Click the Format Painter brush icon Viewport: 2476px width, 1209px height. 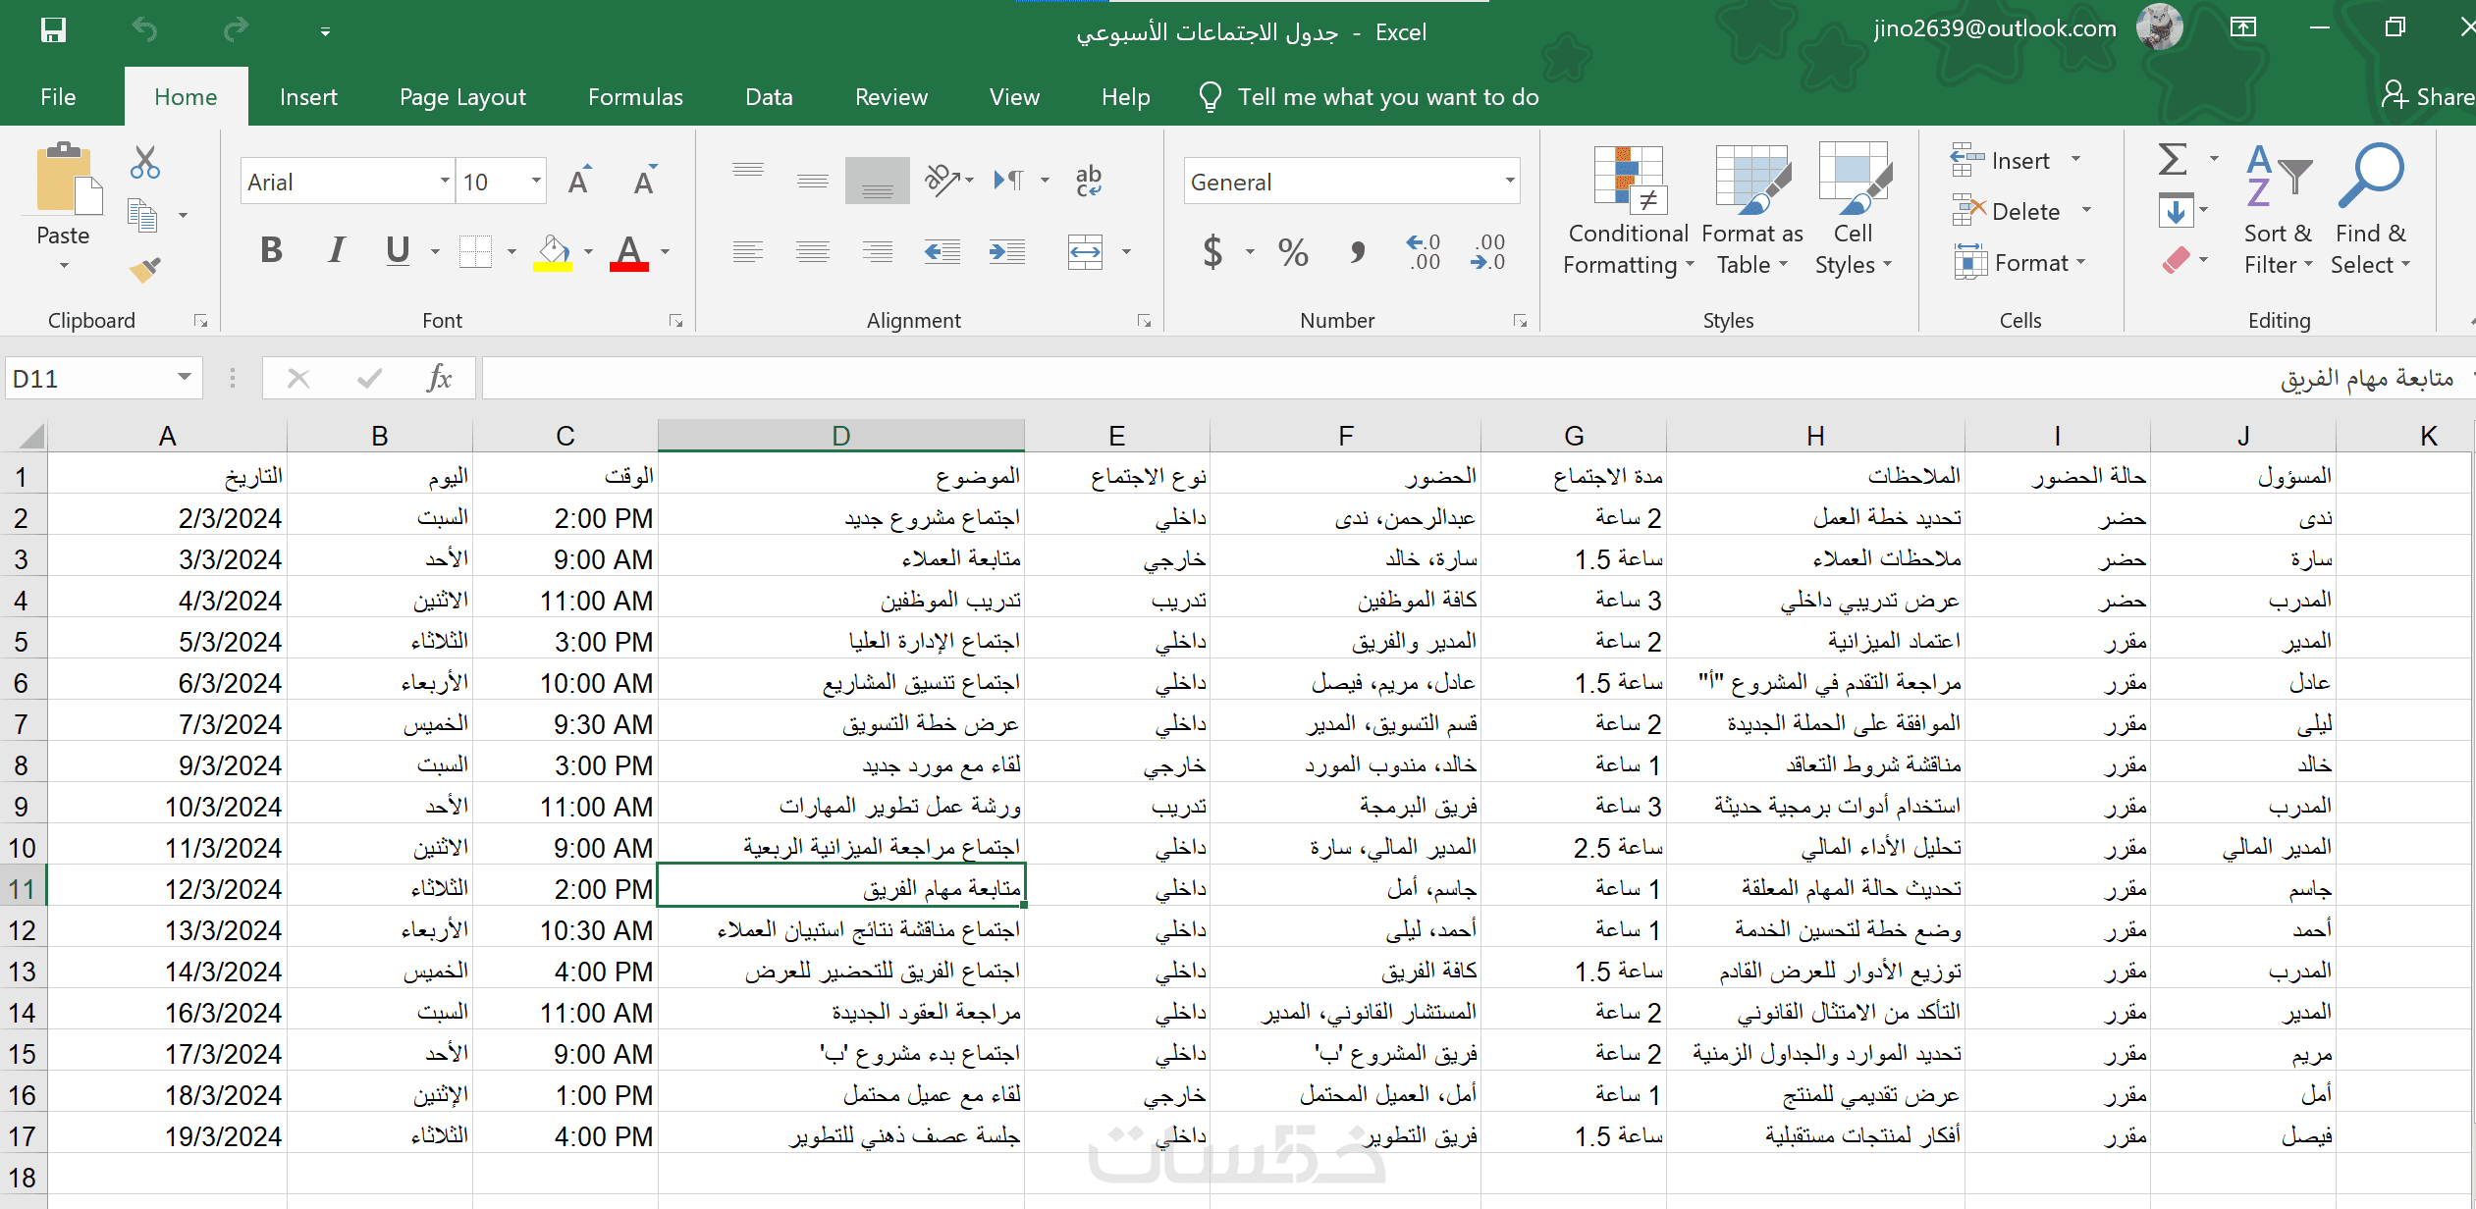145,269
